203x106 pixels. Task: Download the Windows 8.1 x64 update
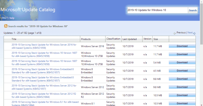pos(182,103)
